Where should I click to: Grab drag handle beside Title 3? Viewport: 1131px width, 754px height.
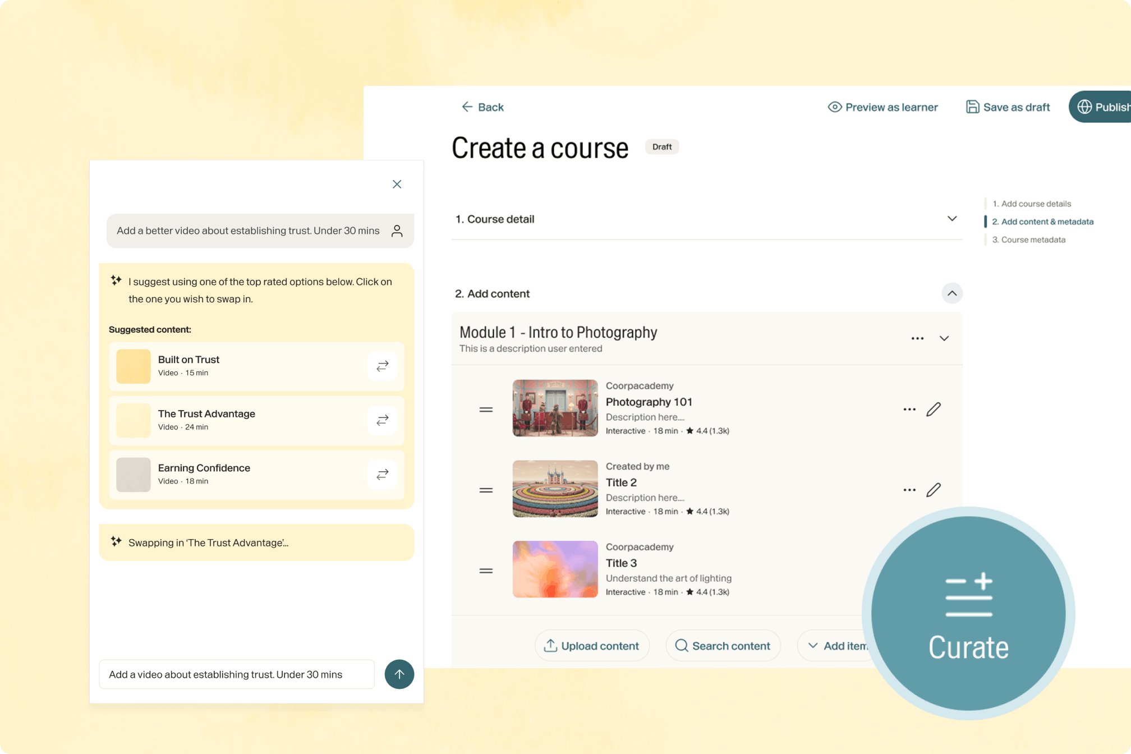tap(486, 571)
